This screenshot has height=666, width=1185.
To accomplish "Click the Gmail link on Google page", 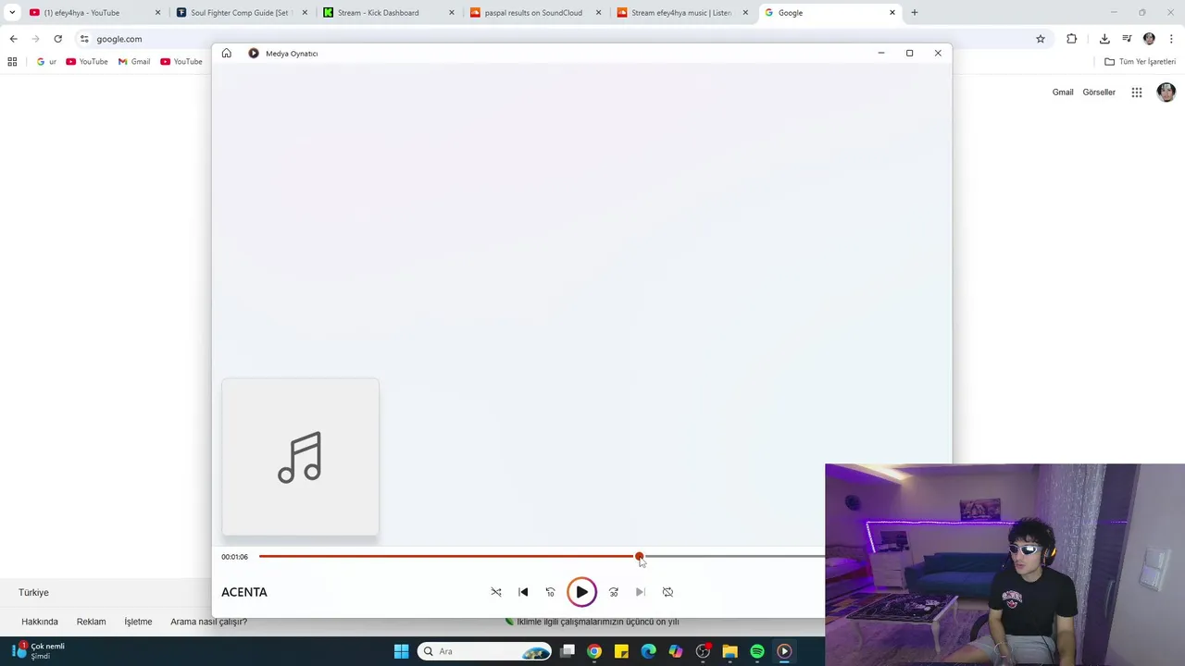I will 1063,92.
